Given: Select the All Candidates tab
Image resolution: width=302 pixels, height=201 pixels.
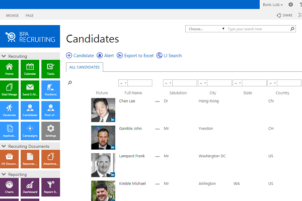Looking at the screenshot, I should [x=85, y=67].
